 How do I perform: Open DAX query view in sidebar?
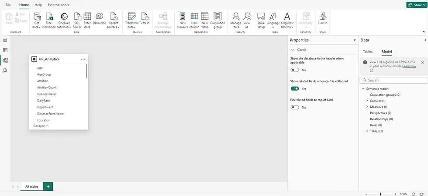pyautogui.click(x=5, y=70)
